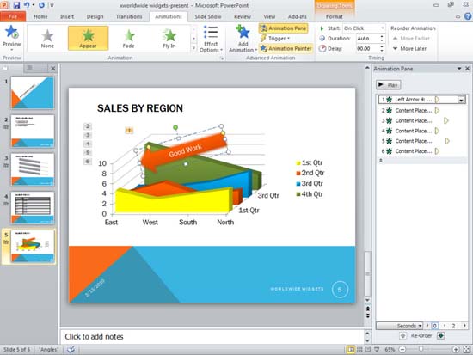This screenshot has width=473, height=355.
Task: Open the Seconds timeline dropdown
Action: click(x=400, y=326)
